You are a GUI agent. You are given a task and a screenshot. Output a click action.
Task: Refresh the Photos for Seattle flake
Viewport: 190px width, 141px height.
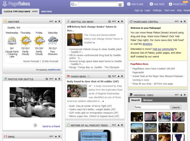[47, 79]
